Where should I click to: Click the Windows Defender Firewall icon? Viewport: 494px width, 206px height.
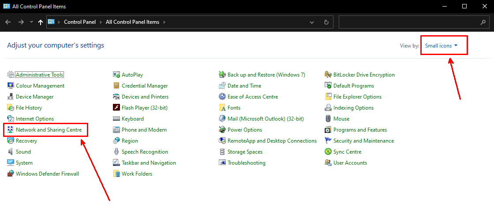(x=11, y=174)
